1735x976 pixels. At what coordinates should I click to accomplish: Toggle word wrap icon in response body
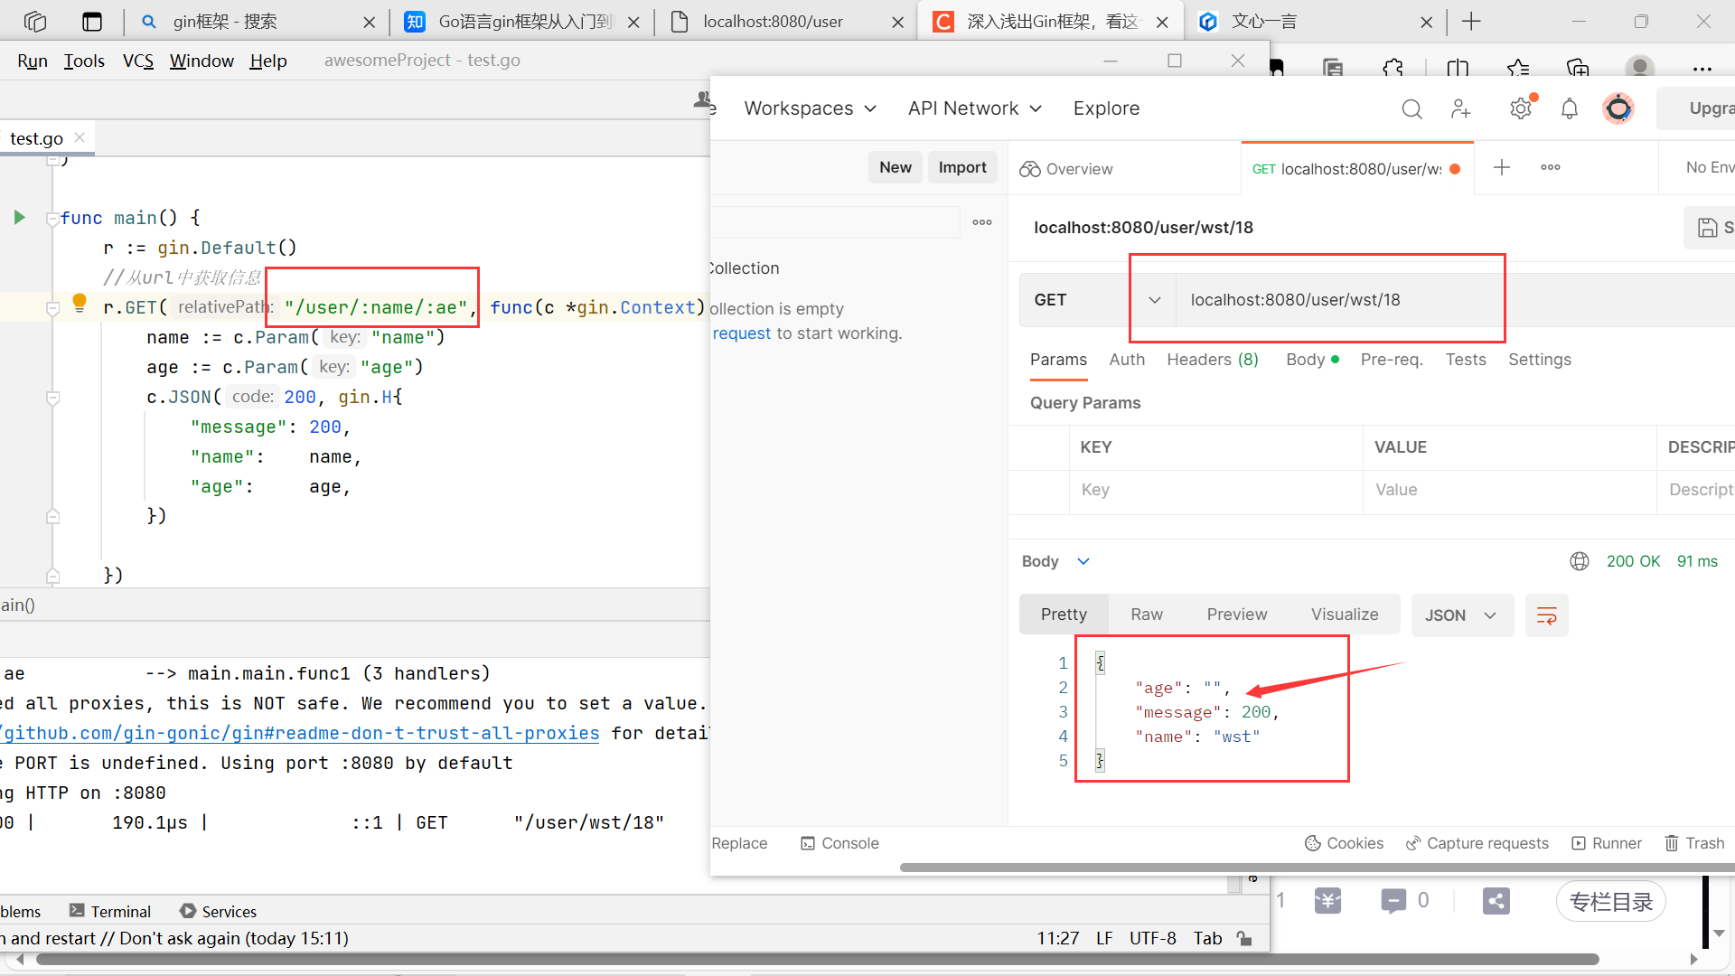coord(1546,615)
